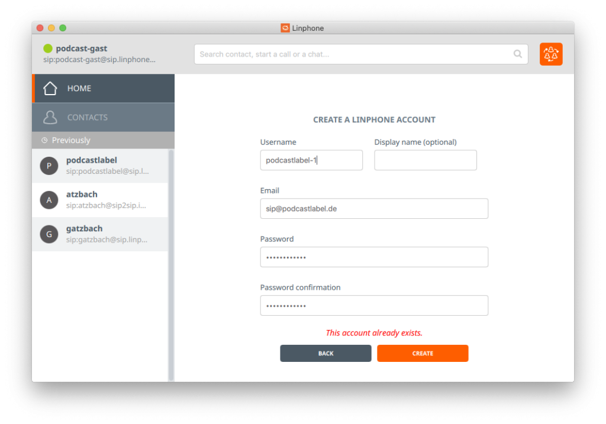Select the Password field

(x=374, y=257)
